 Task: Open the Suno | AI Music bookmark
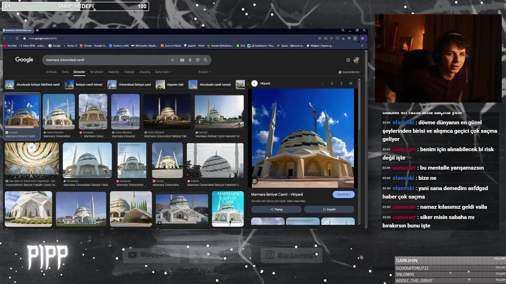pos(171,46)
